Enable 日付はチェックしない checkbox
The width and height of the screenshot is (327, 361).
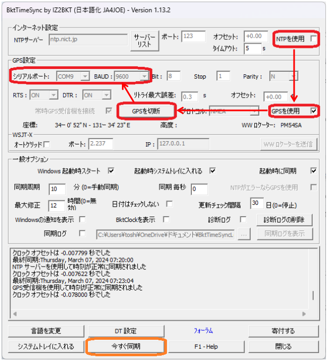pos(170,204)
